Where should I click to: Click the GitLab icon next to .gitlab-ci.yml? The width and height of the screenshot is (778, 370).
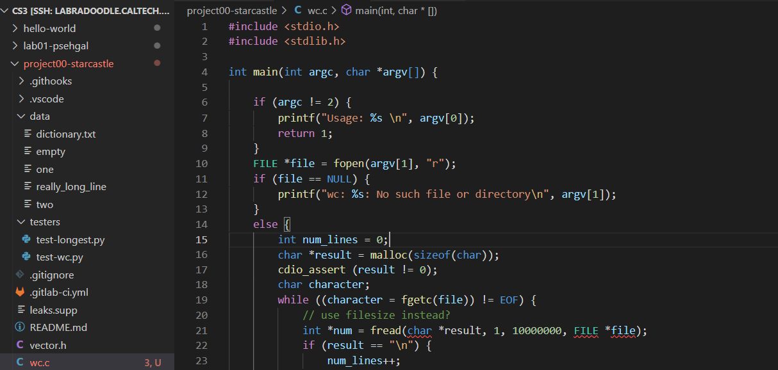click(20, 293)
